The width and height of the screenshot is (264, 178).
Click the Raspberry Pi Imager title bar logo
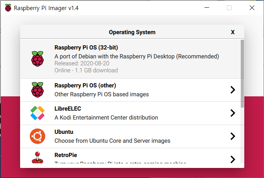point(8,8)
